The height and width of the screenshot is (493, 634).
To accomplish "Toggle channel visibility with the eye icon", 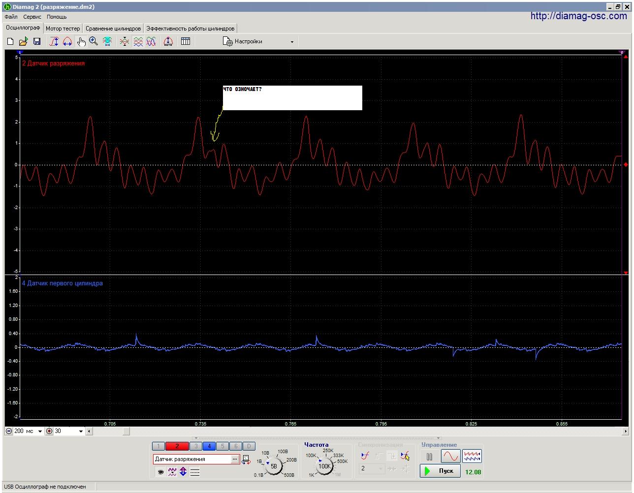I will click(x=160, y=472).
